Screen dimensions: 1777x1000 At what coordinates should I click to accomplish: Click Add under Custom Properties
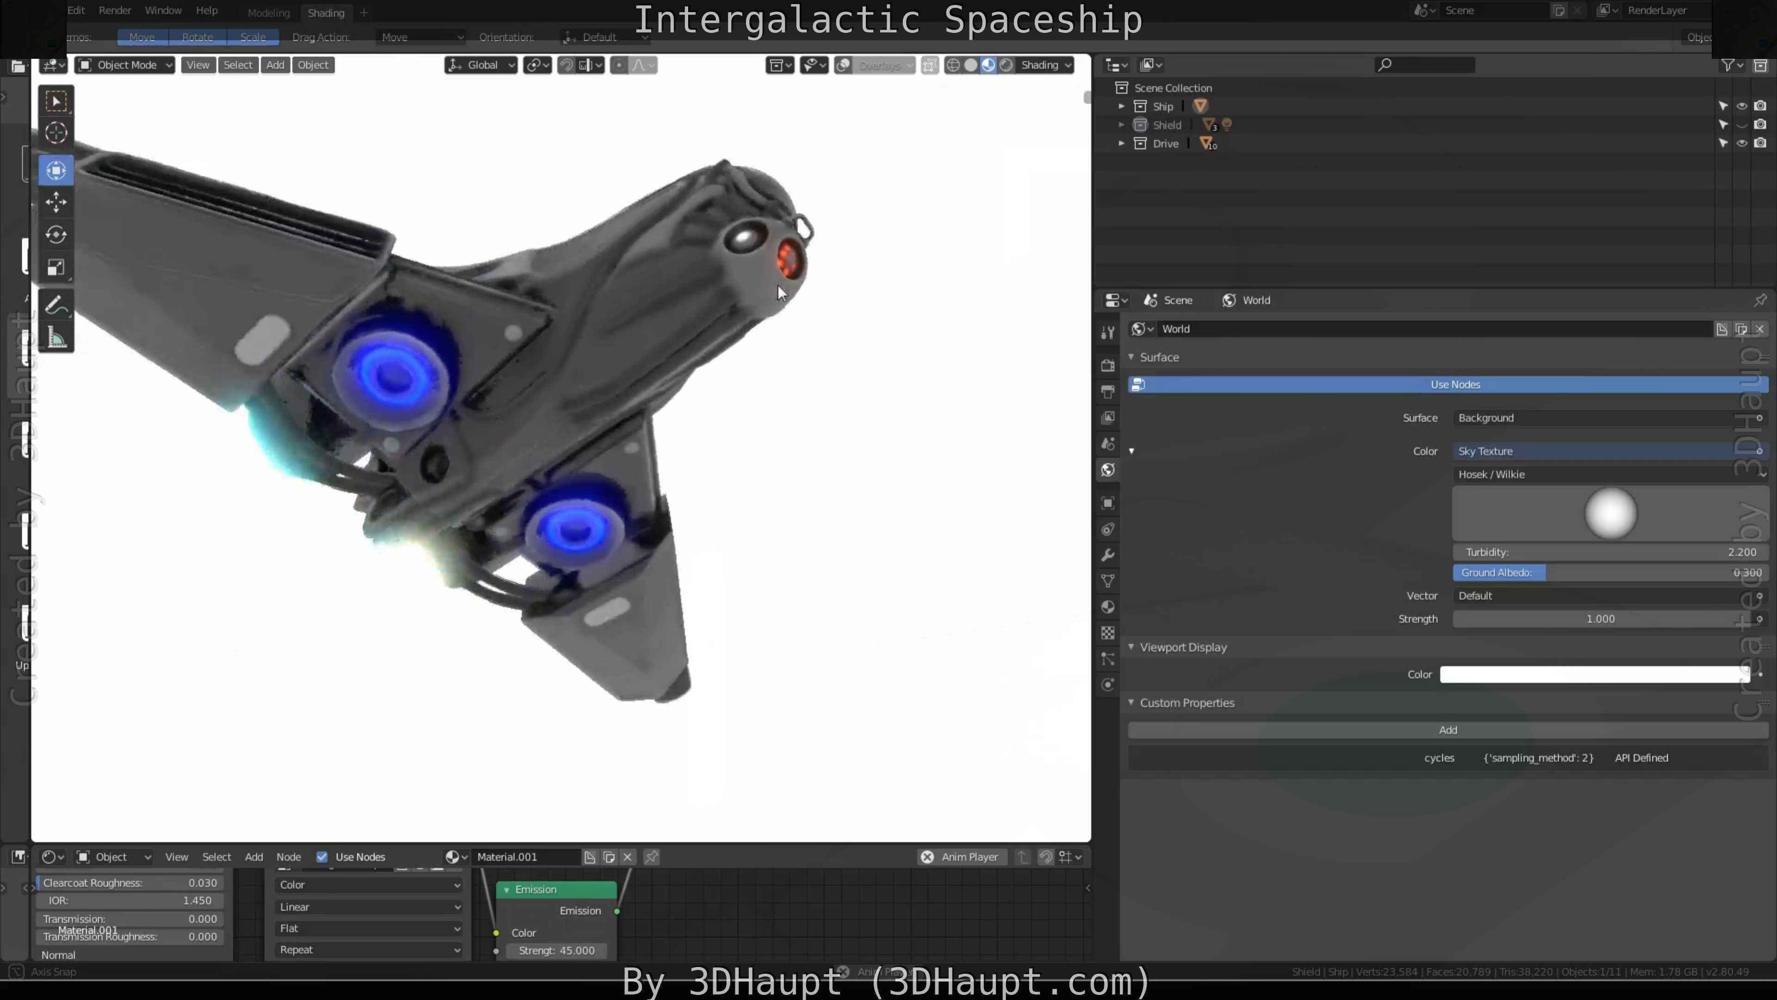click(1447, 730)
